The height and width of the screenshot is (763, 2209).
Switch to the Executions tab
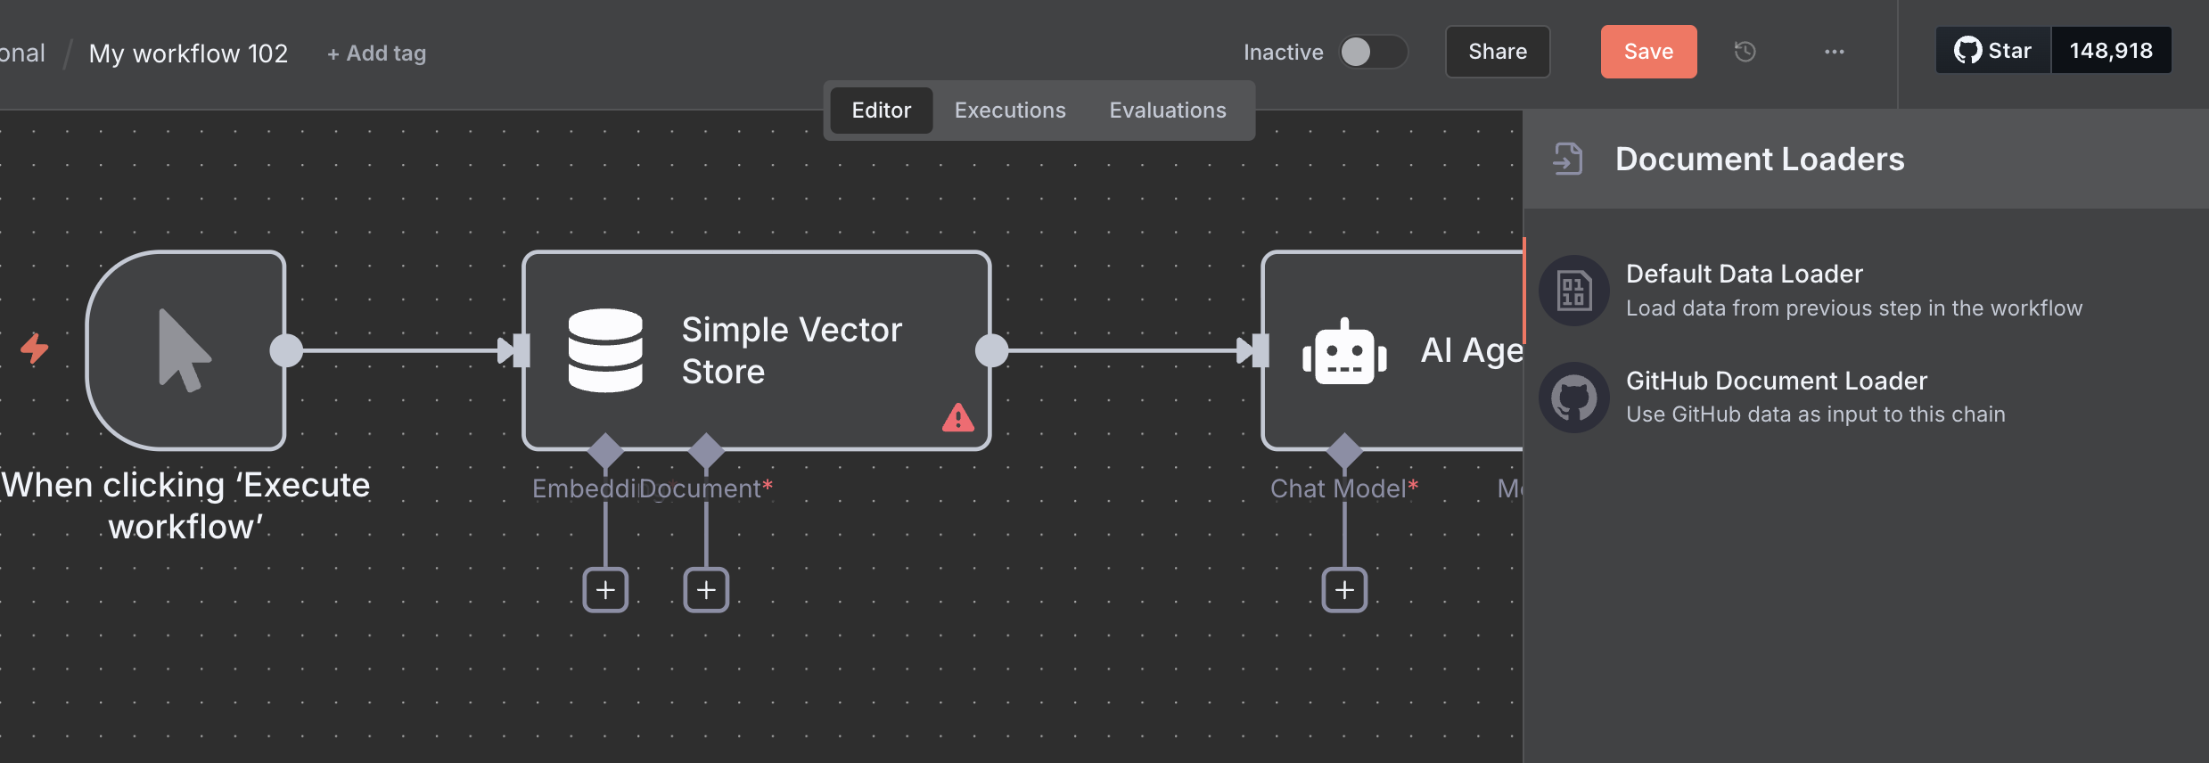point(1009,111)
